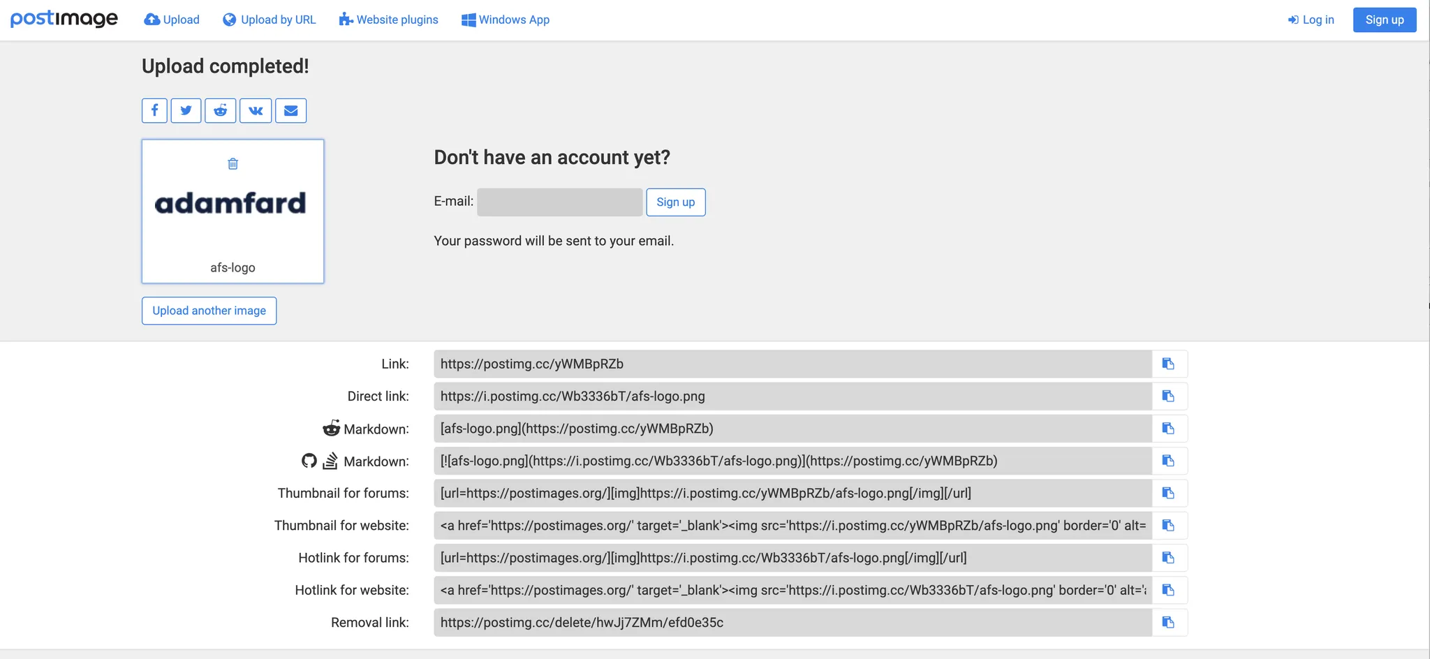Select Hotlink for forums text field

pos(793,558)
